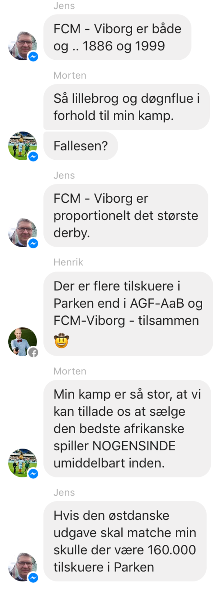Tap the Messenger badge on Jens's bottom avatar
The height and width of the screenshot is (590, 223).
tap(33, 578)
